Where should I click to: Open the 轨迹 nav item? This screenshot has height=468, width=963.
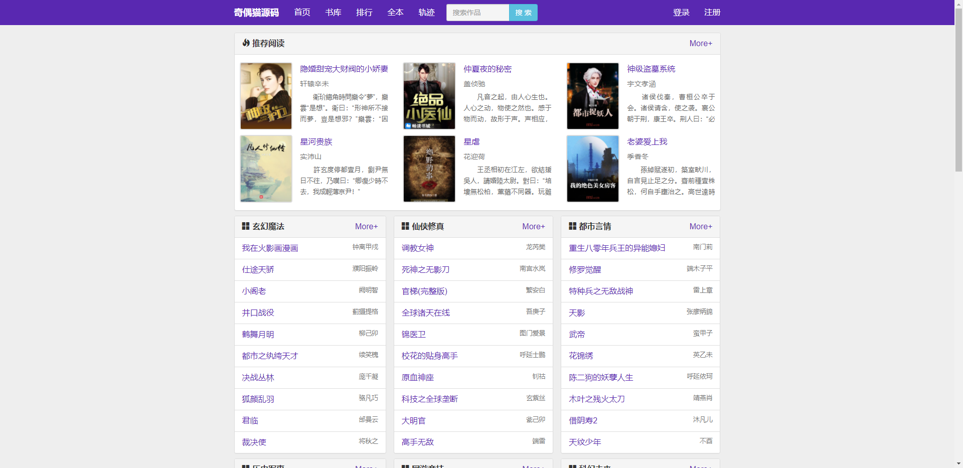(x=426, y=13)
